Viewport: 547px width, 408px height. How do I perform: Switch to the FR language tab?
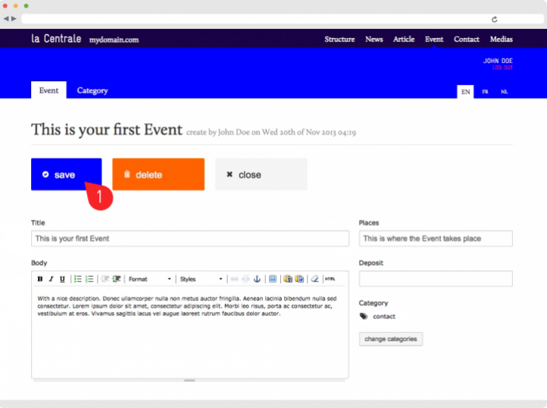click(485, 92)
